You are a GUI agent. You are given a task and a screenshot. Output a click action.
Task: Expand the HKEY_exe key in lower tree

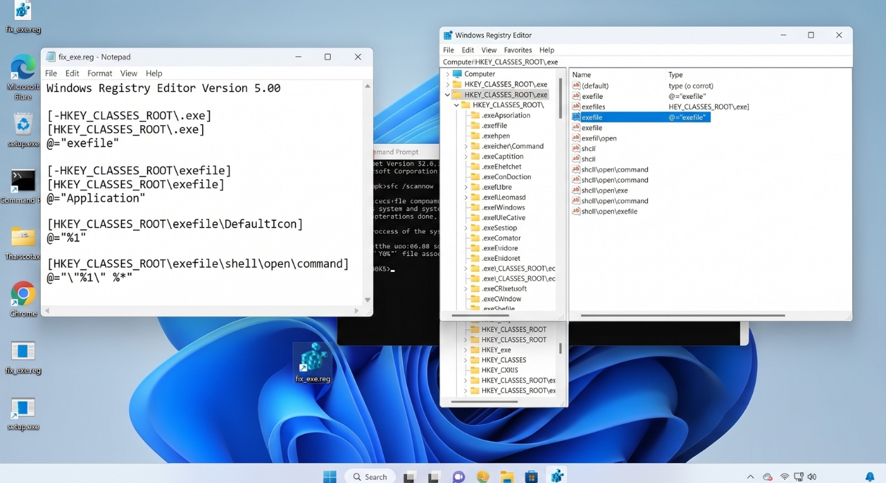(x=466, y=350)
